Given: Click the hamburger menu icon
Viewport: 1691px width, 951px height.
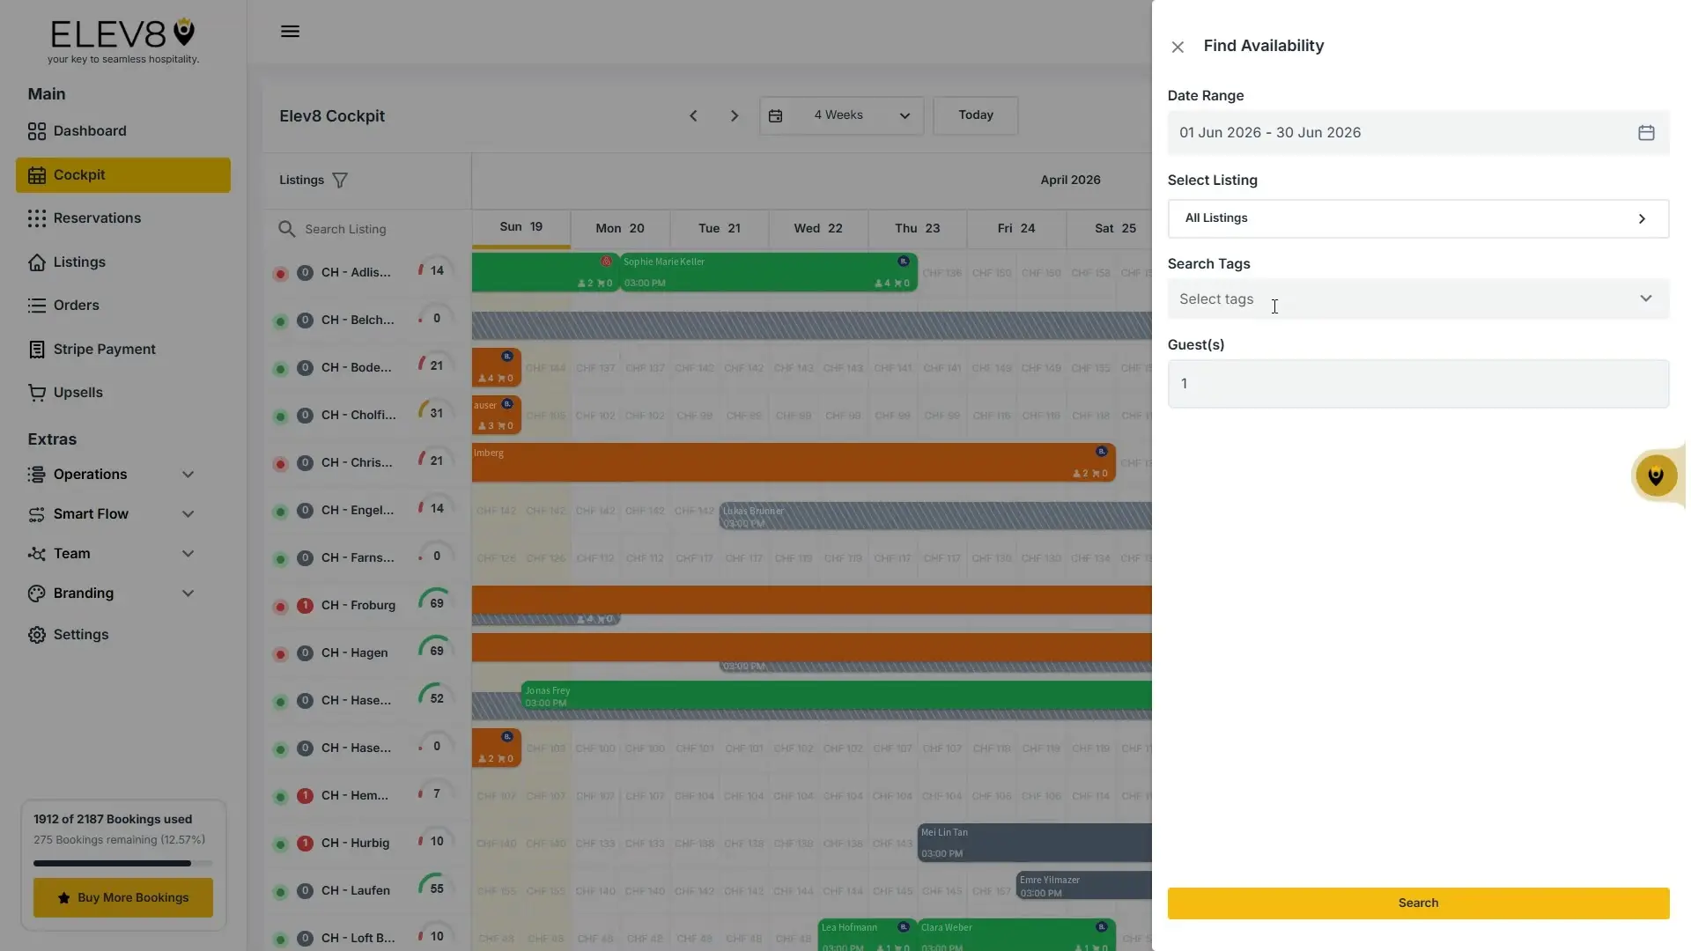Looking at the screenshot, I should (x=290, y=32).
